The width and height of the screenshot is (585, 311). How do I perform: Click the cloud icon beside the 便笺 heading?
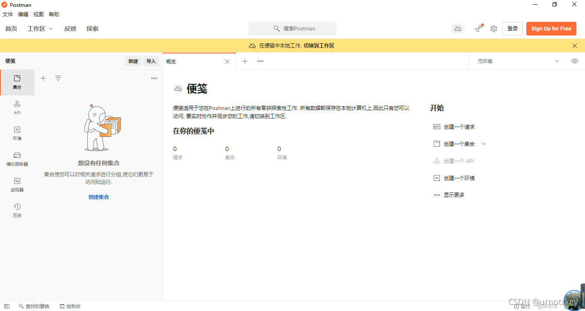[x=178, y=89]
